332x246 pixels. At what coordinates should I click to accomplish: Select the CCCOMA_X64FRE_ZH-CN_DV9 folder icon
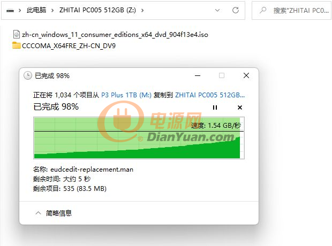click(17, 45)
